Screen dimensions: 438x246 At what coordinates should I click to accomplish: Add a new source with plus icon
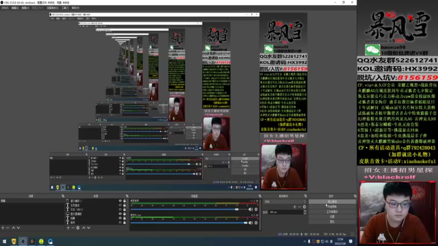coord(68,228)
